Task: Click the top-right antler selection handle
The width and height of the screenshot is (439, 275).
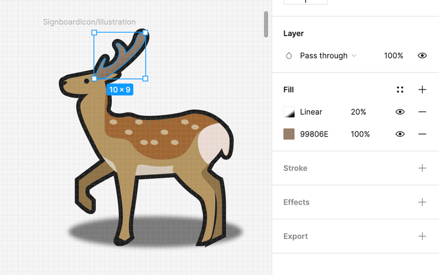Action: pyautogui.click(x=145, y=33)
